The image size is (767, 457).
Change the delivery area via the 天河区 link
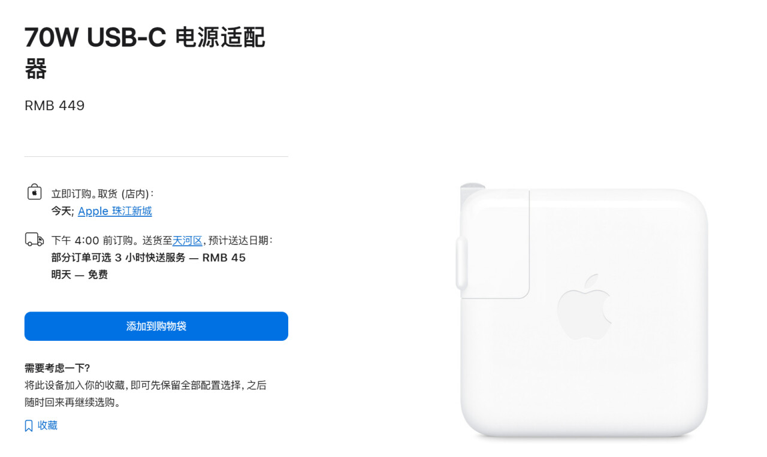188,240
